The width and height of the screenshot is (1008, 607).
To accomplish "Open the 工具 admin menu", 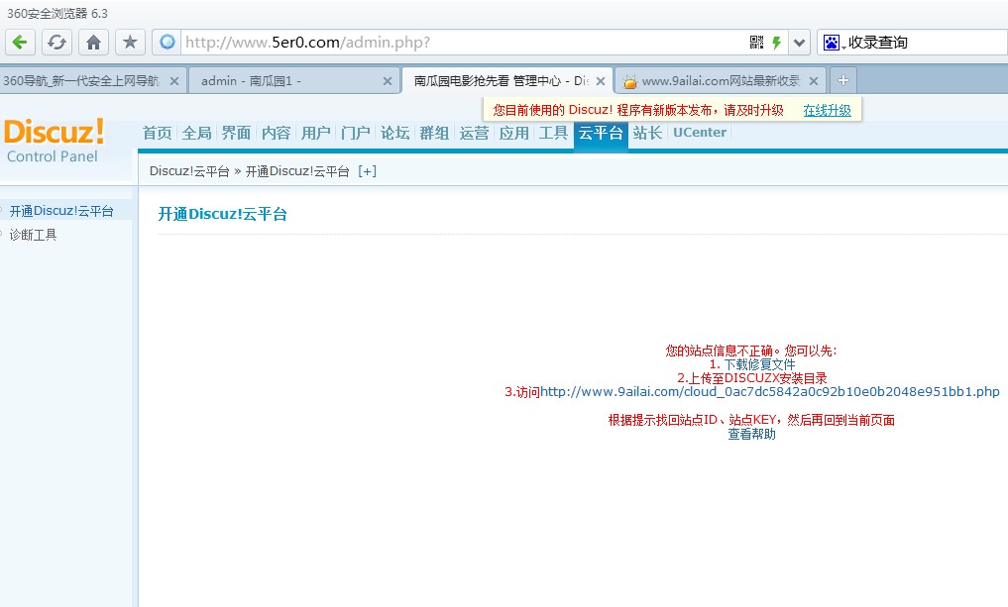I will coord(553,133).
